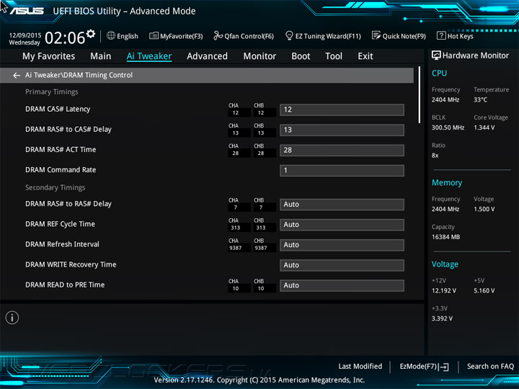Launch EZ Tuning Wizard(F11) label
Image resolution: width=519 pixels, height=389 pixels.
tap(328, 36)
